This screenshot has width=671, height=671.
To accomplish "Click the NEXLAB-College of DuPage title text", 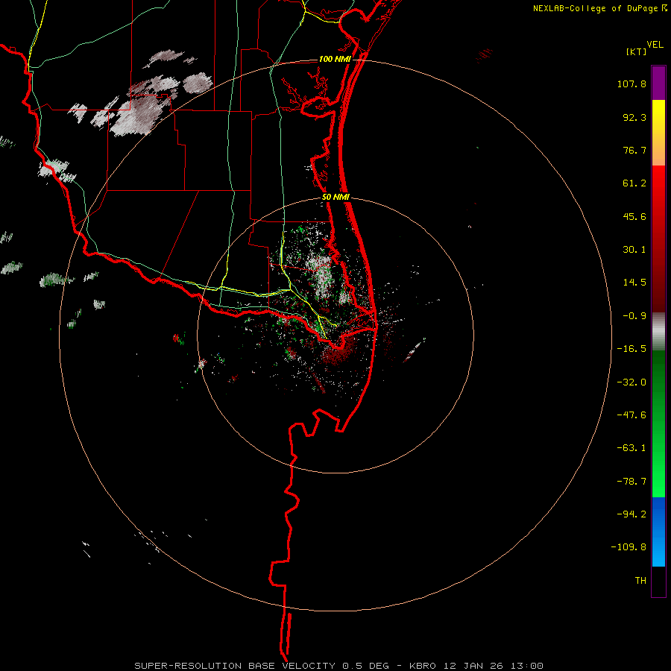I will pyautogui.click(x=600, y=8).
